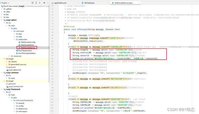Expand the classes folder under target

coord(7,62)
